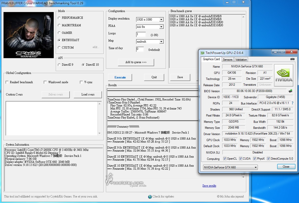
Task: Click the Execute button
Action: (x=120, y=77)
